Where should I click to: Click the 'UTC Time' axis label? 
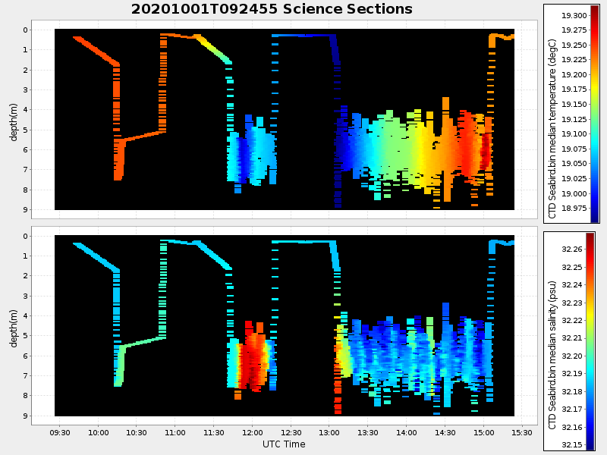pyautogui.click(x=284, y=444)
